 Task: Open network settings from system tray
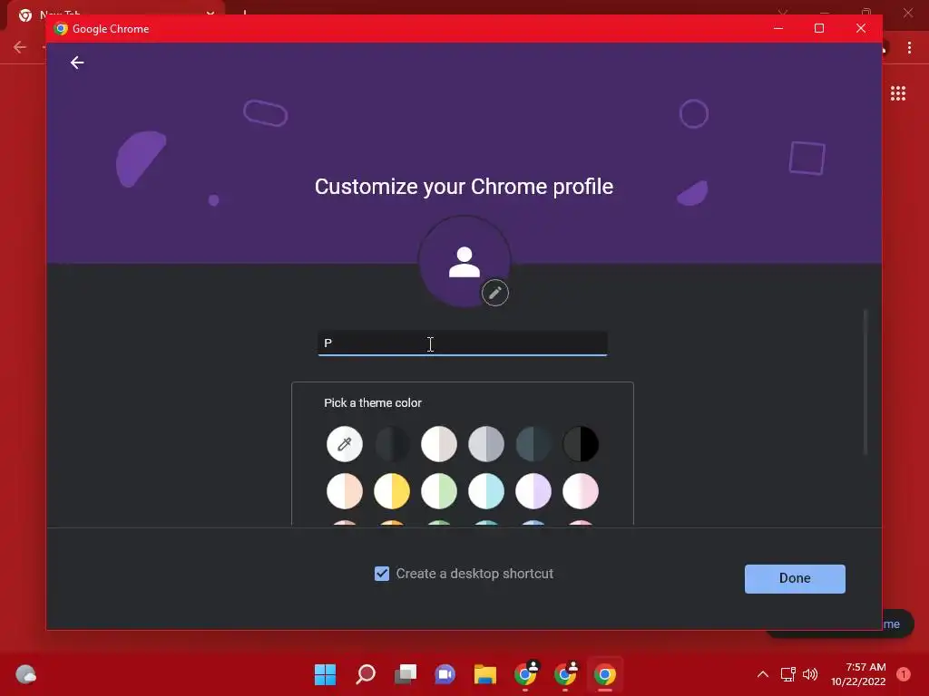787,674
